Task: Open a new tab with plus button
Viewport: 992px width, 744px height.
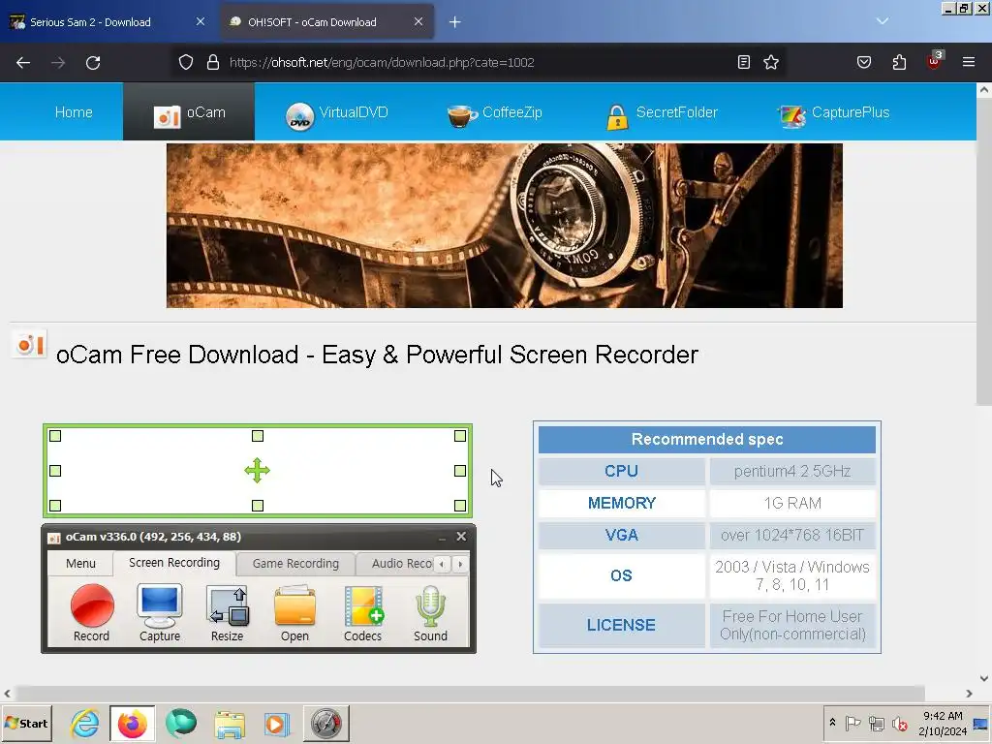Action: [455, 22]
